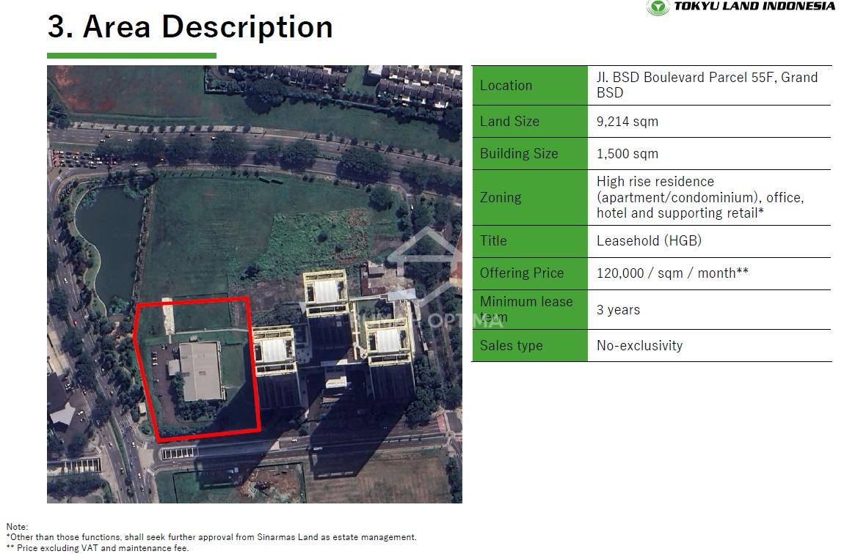Image resolution: width=855 pixels, height=554 pixels.
Task: Click the "No-exclusivity" sales type value
Action: (x=639, y=346)
